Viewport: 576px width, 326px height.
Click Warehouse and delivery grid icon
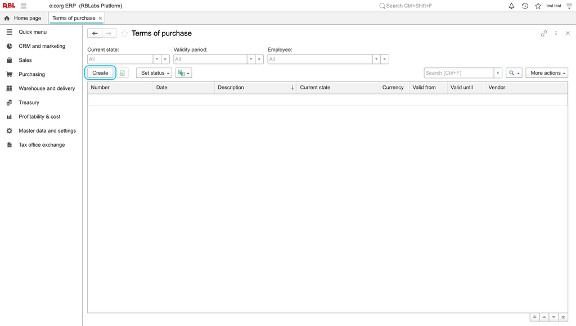pyautogui.click(x=10, y=88)
